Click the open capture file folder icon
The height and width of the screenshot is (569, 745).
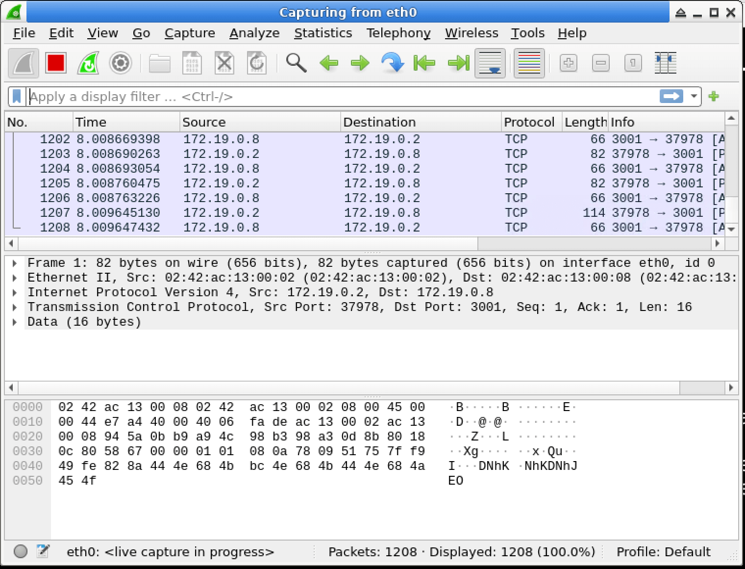[x=160, y=63]
